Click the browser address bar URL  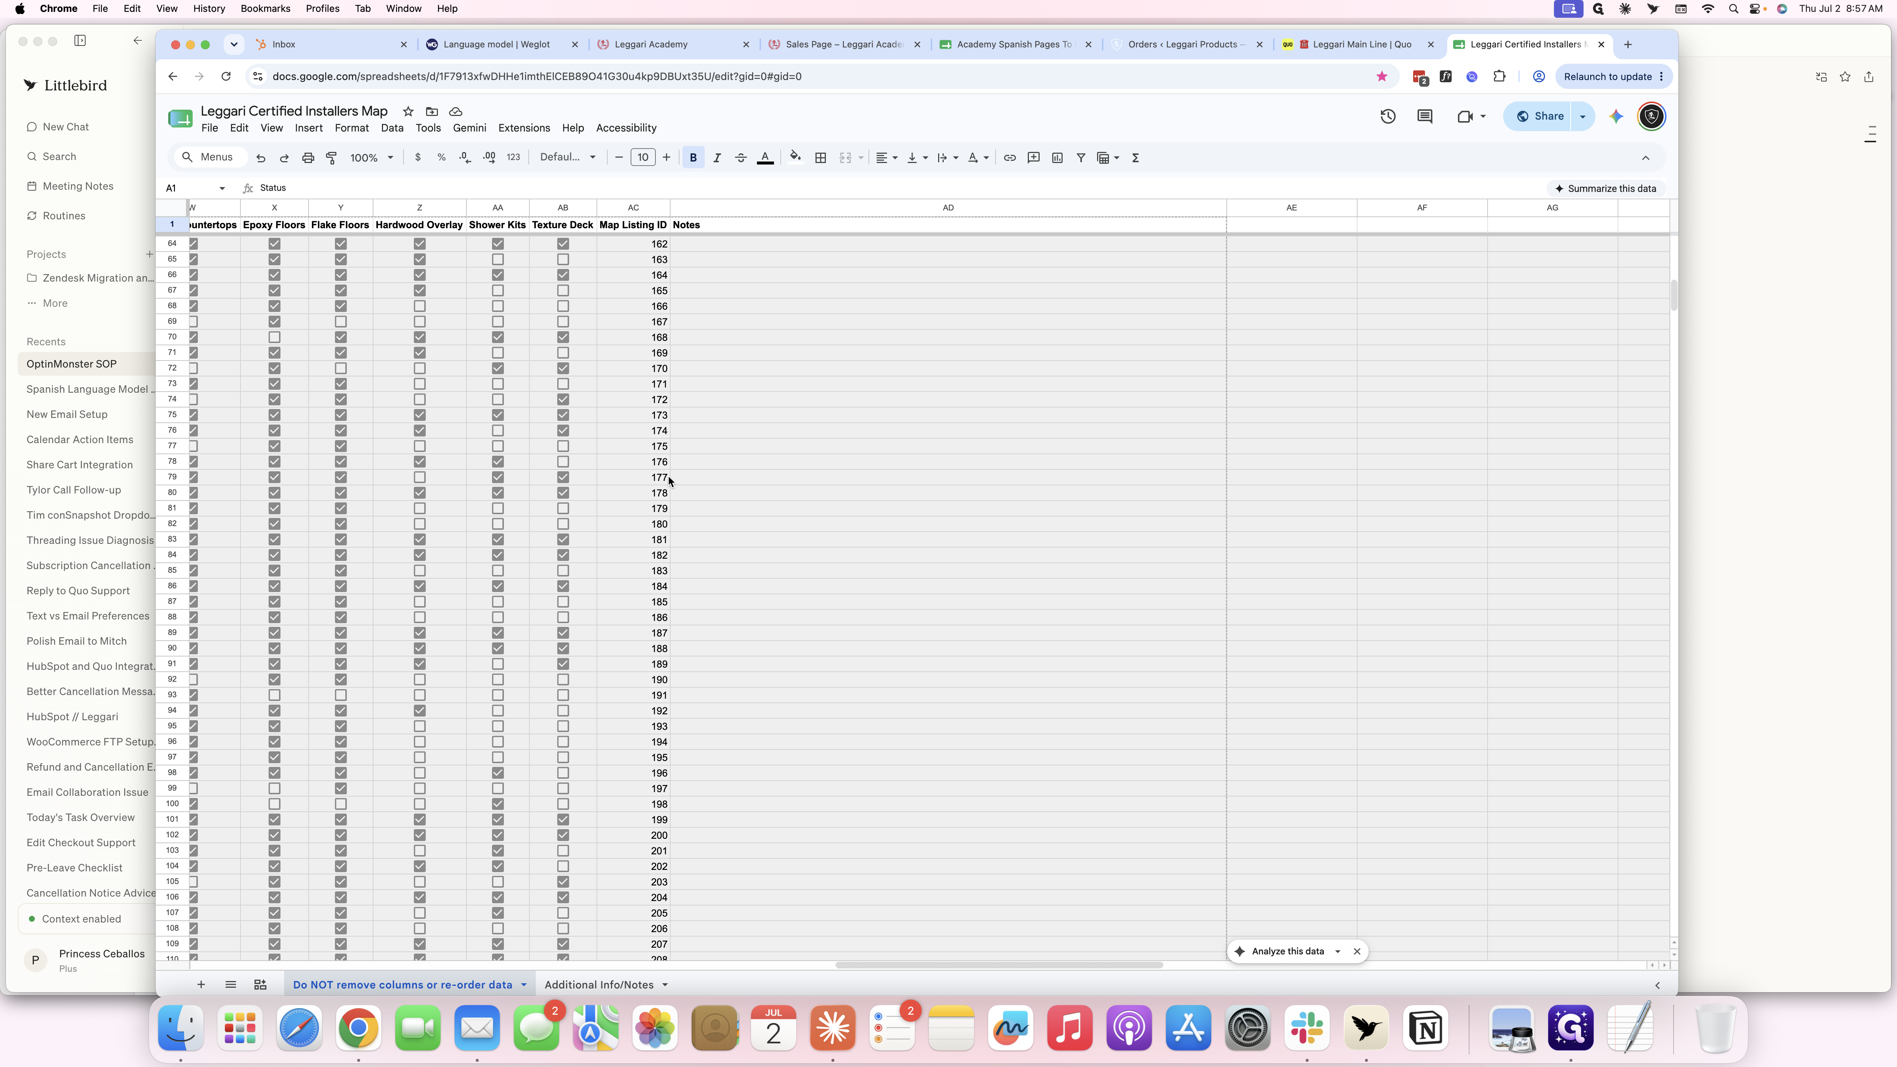coord(537,77)
